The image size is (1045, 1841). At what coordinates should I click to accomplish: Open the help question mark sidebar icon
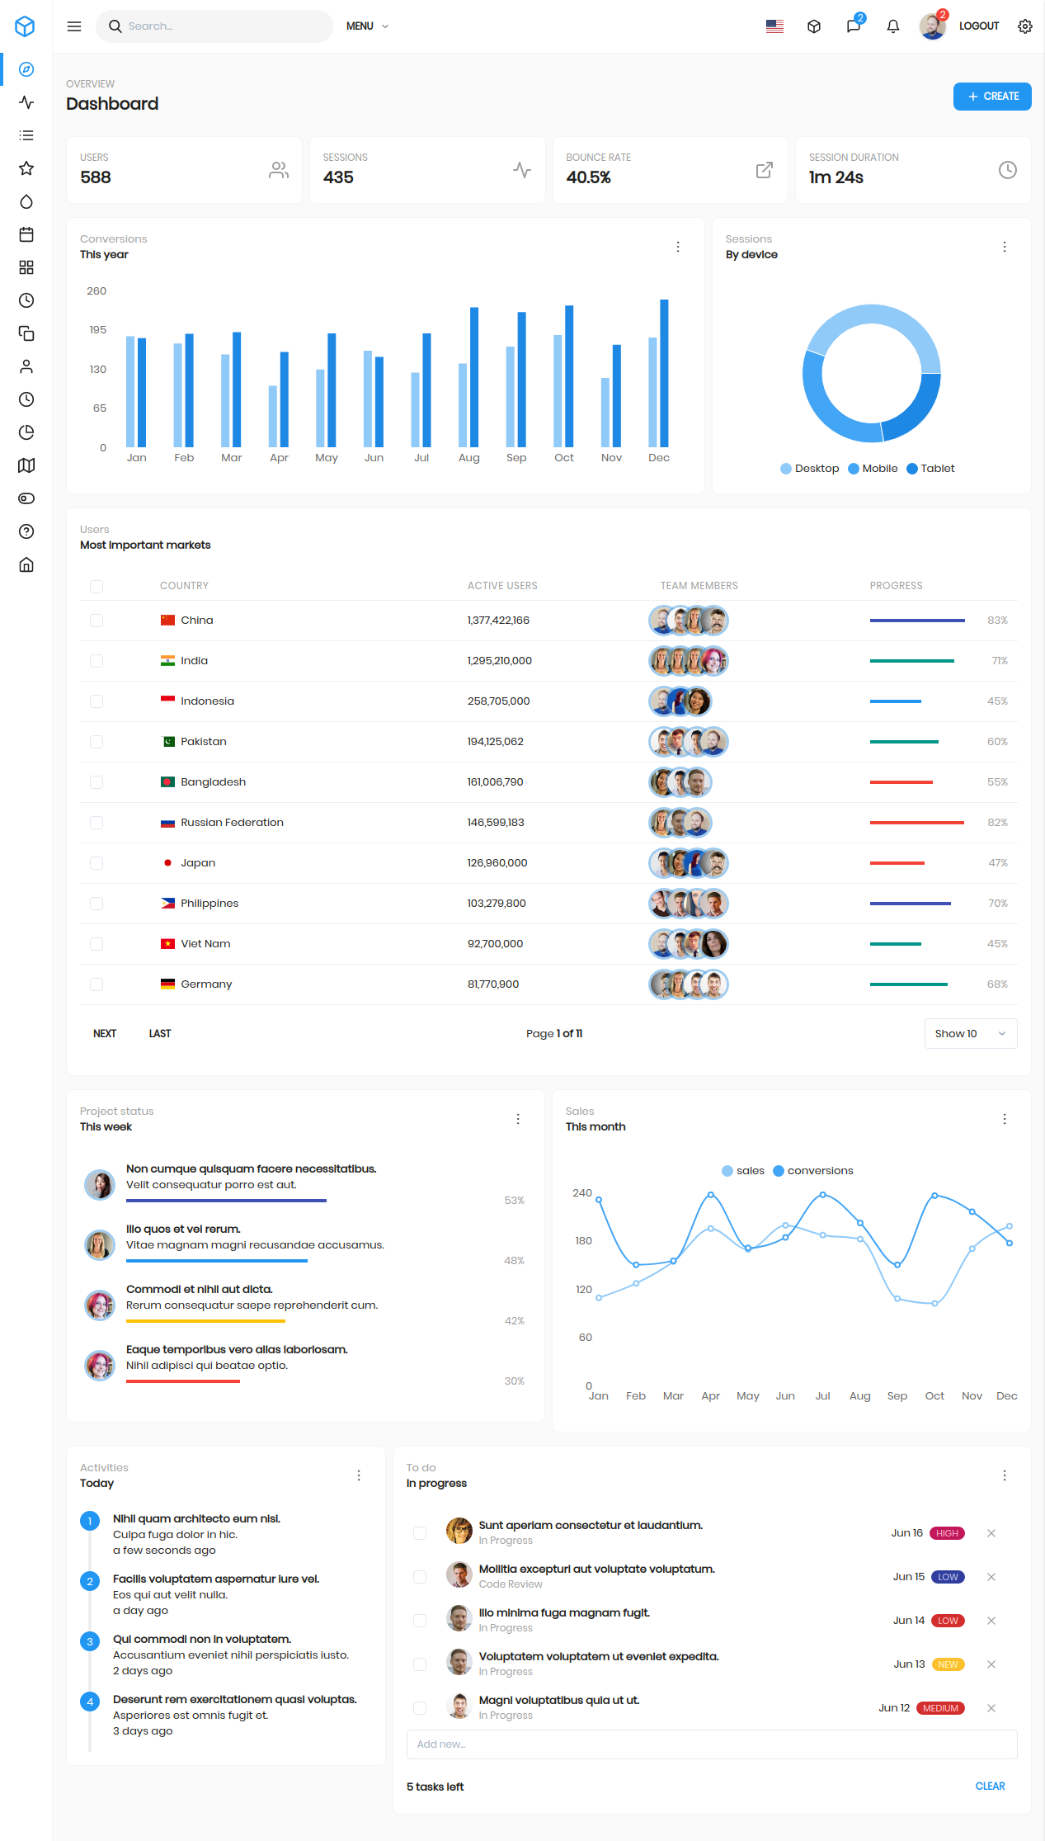click(x=26, y=531)
